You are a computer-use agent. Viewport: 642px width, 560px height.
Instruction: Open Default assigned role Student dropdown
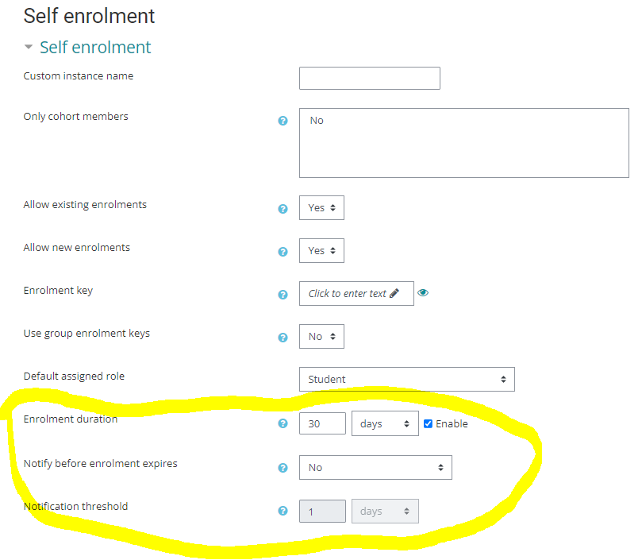(x=406, y=379)
